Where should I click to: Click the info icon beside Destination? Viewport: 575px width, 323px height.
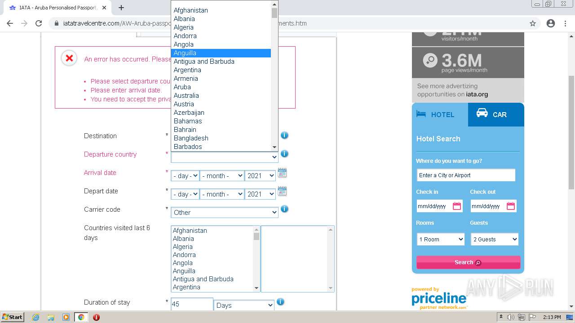coord(284,135)
